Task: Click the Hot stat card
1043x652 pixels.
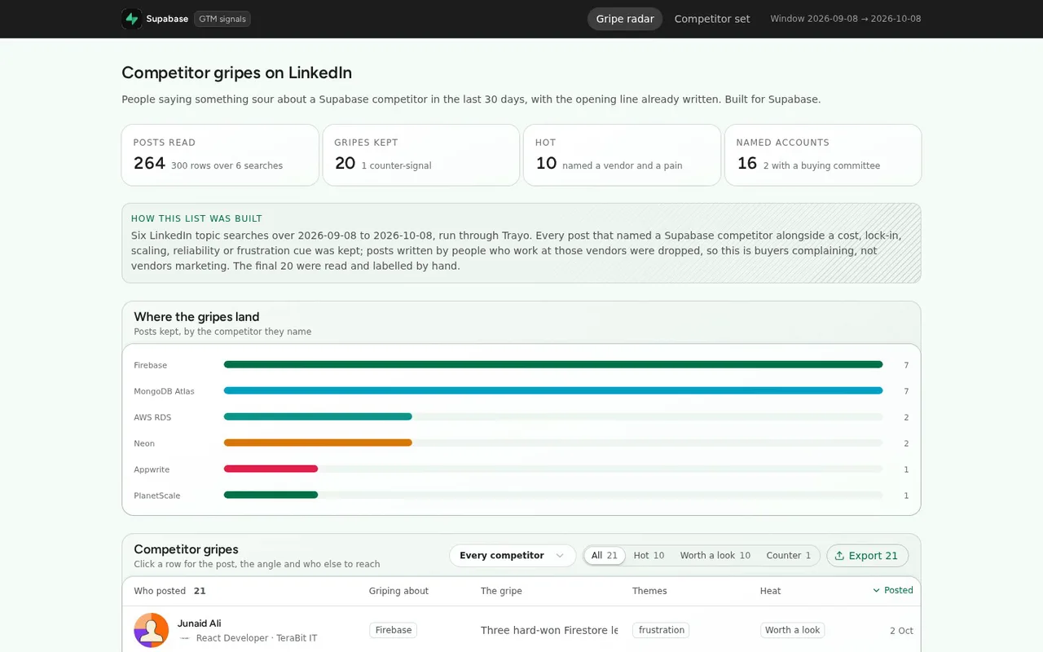Action: click(x=622, y=155)
